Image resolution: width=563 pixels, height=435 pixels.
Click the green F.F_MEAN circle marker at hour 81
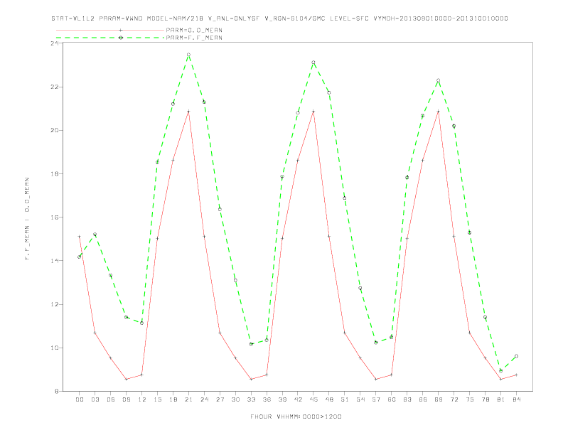point(501,371)
